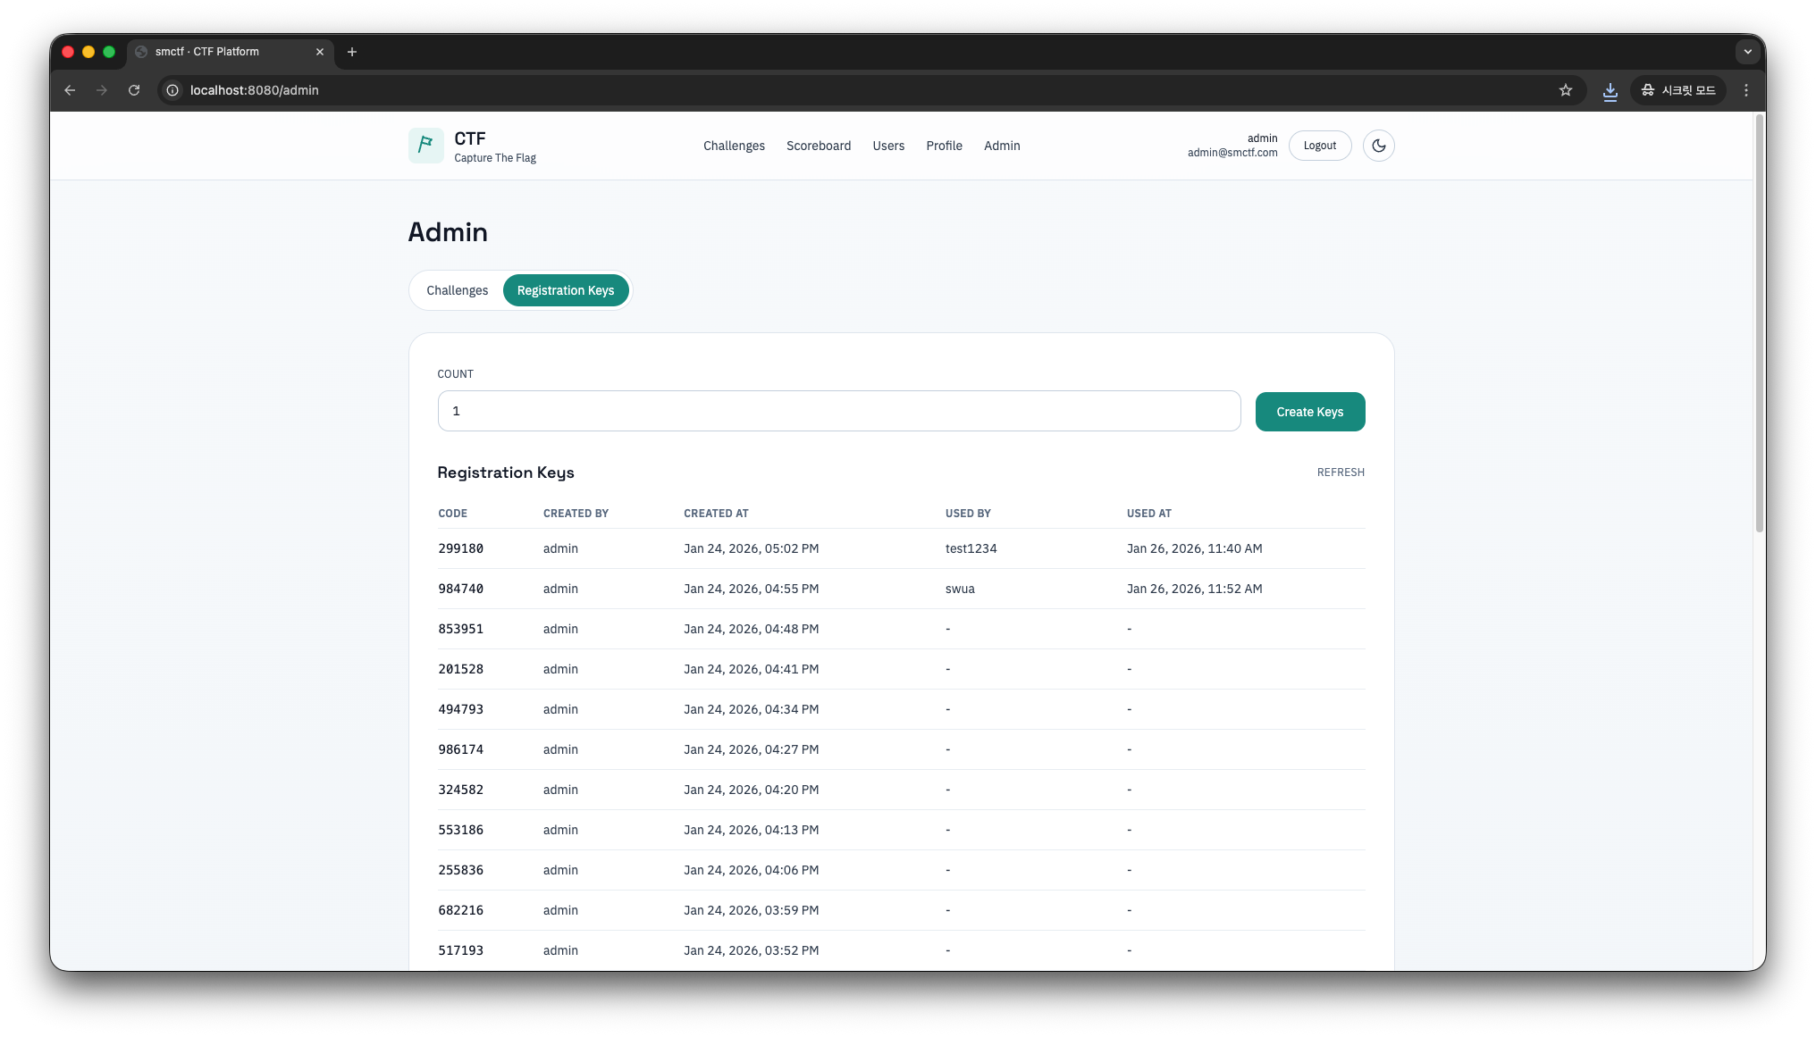Click REFRESH link for keys list
Viewport: 1816px width, 1037px height.
pos(1340,473)
